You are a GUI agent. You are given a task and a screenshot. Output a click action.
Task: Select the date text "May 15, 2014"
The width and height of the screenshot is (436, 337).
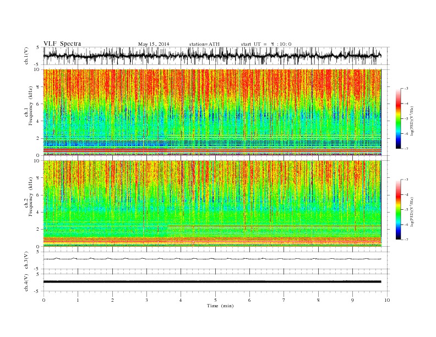pyautogui.click(x=154, y=44)
